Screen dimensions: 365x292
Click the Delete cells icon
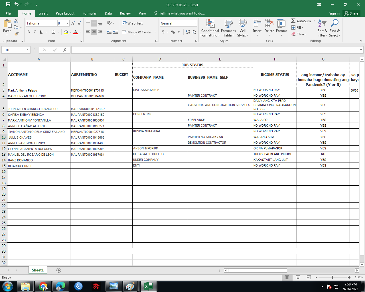269,23
